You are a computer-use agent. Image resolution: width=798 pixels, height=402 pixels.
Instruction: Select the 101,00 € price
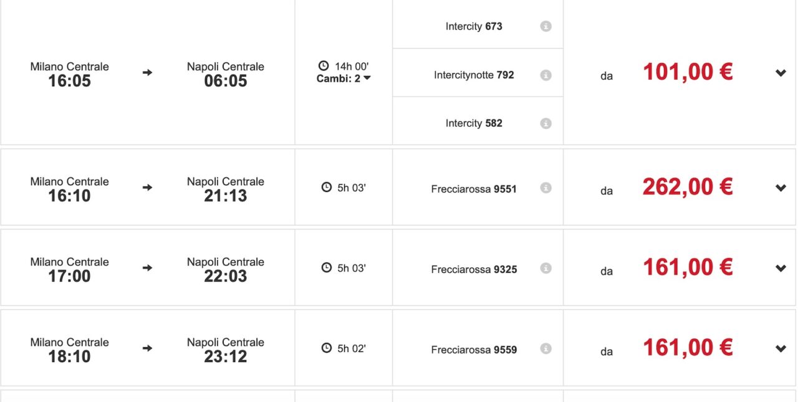click(x=688, y=72)
